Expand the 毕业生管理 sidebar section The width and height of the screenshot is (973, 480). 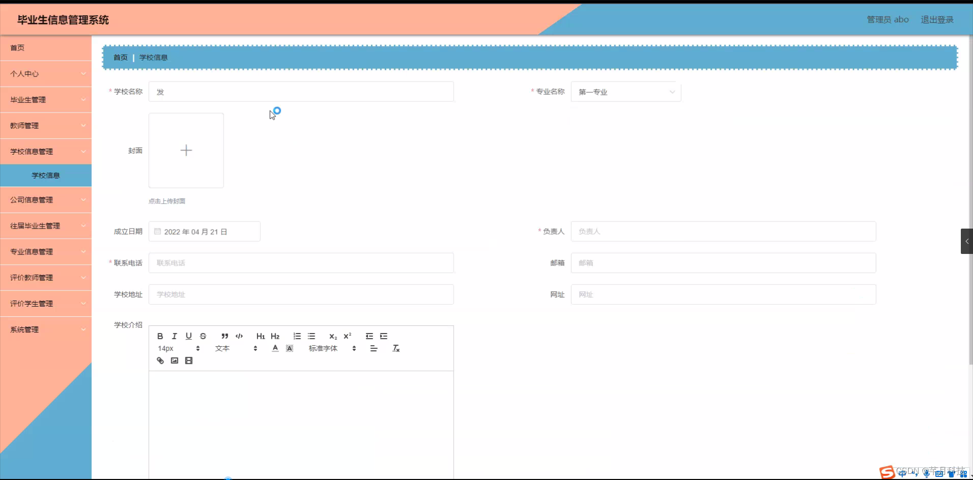46,99
